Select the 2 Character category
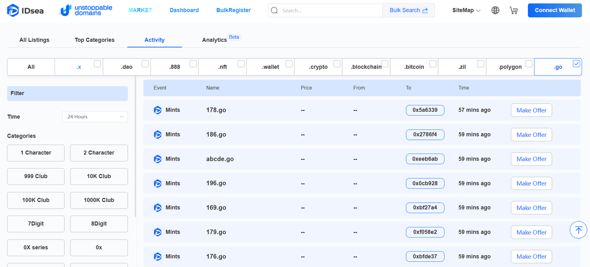Viewport: 590px width, 267px height. click(x=99, y=153)
